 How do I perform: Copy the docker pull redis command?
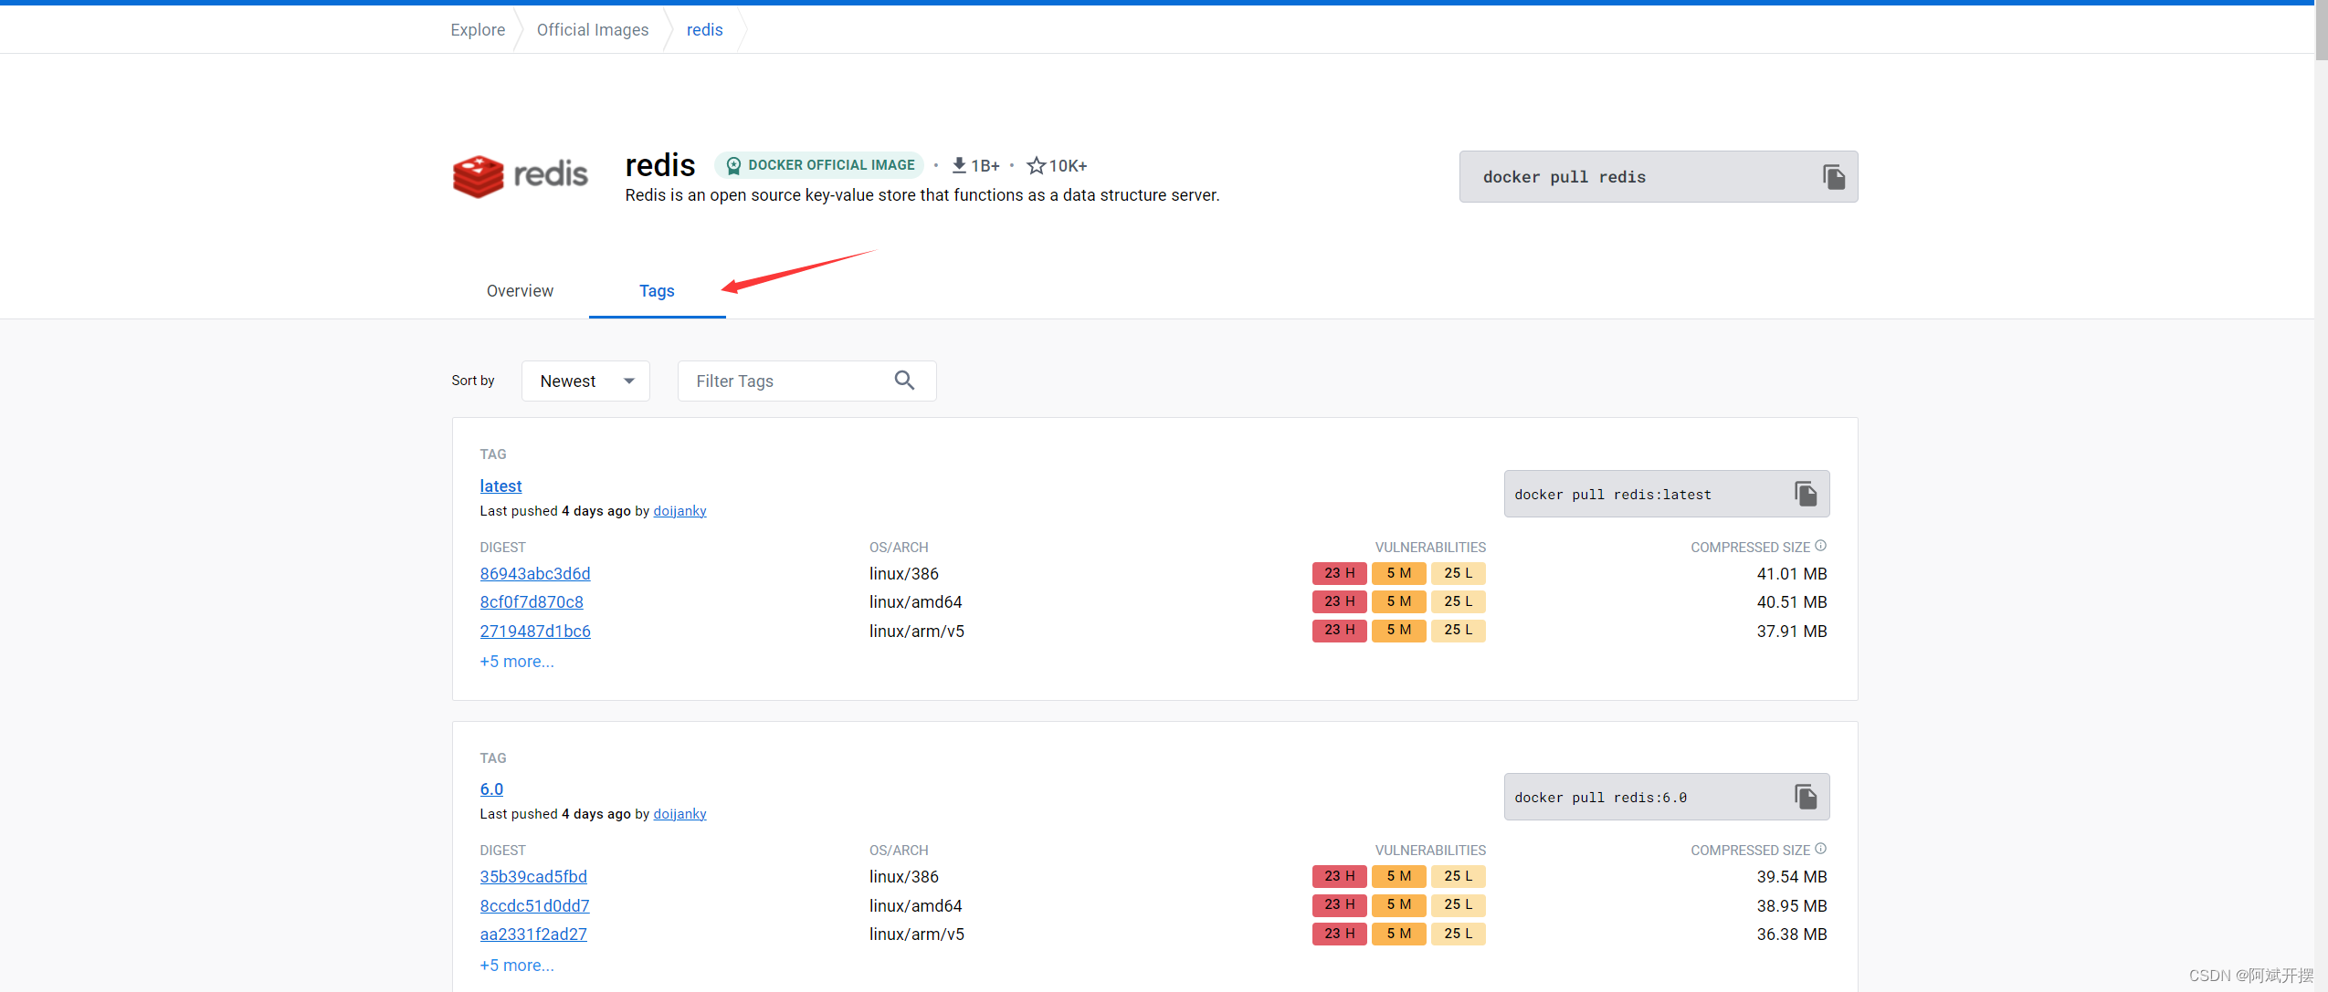tap(1833, 177)
